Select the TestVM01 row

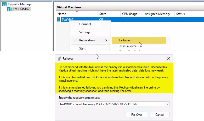pyautogui.click(x=131, y=20)
